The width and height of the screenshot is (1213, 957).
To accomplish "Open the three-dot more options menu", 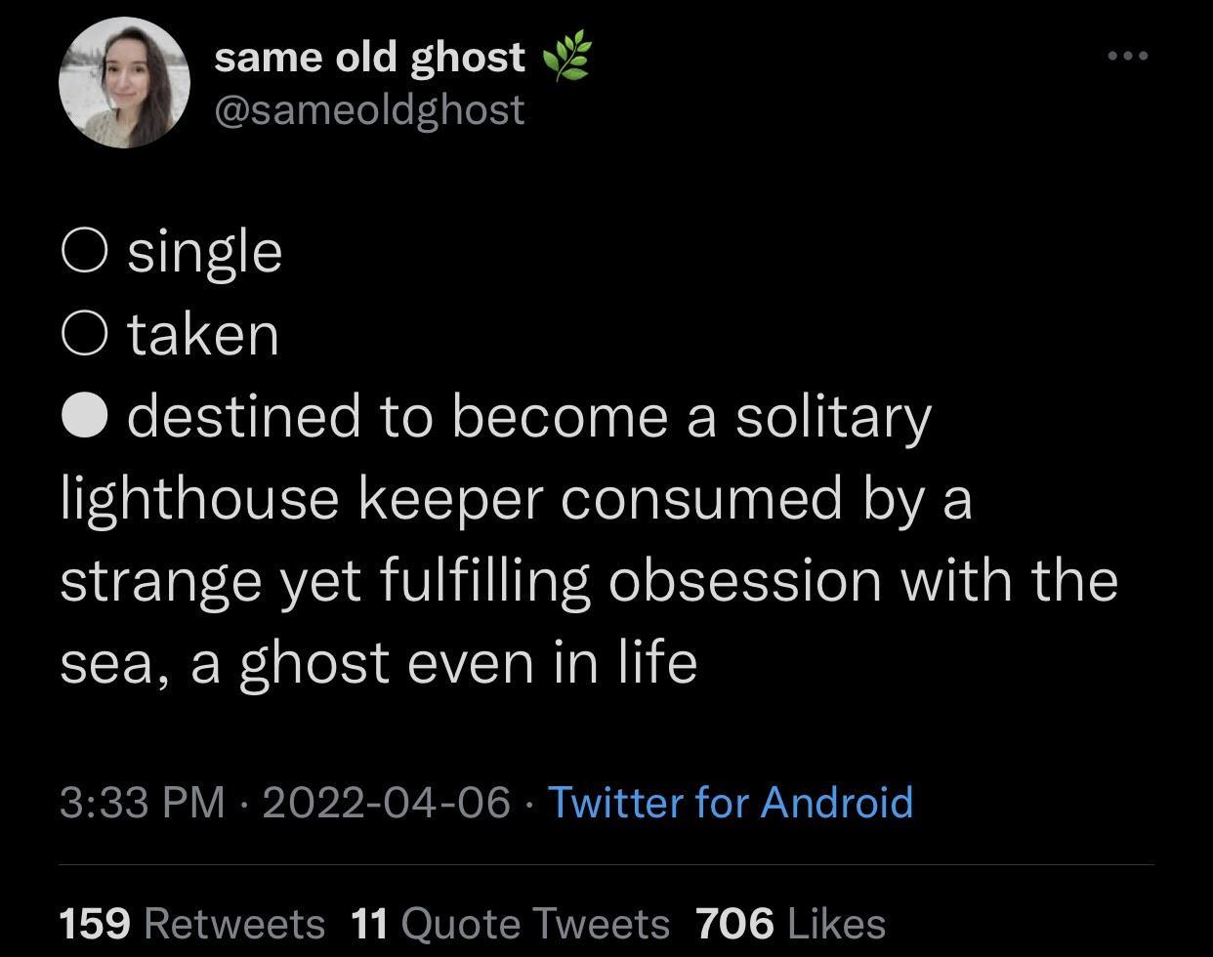I will (x=1128, y=56).
